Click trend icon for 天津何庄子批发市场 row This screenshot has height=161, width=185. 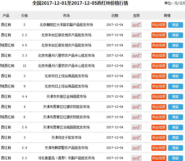(136, 138)
